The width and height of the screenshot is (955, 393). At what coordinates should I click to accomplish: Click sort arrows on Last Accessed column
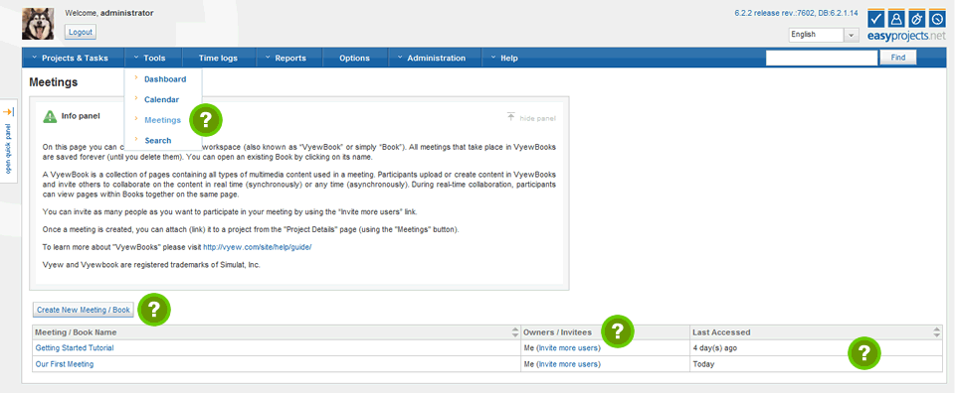(937, 332)
